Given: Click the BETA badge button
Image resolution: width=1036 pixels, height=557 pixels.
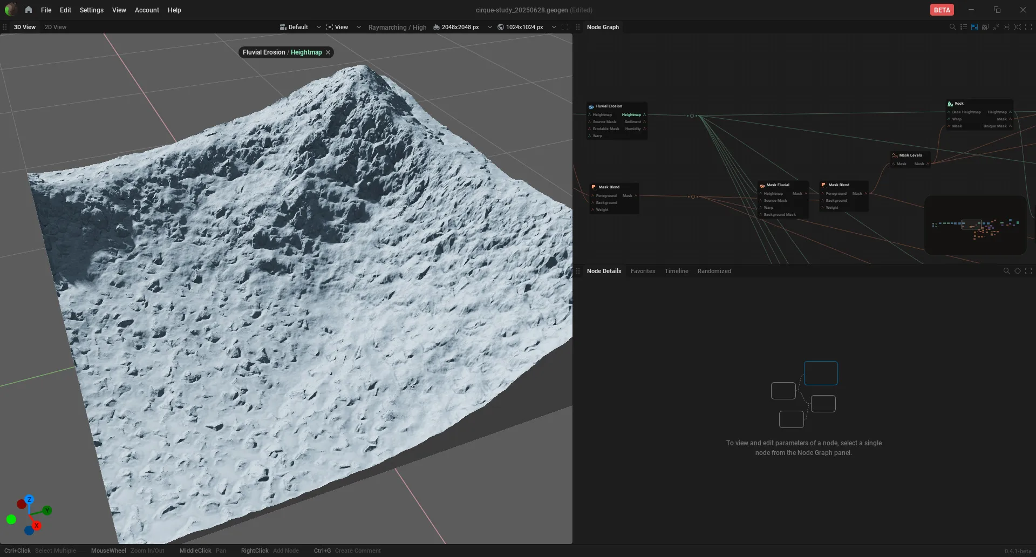Looking at the screenshot, I should pos(942,10).
